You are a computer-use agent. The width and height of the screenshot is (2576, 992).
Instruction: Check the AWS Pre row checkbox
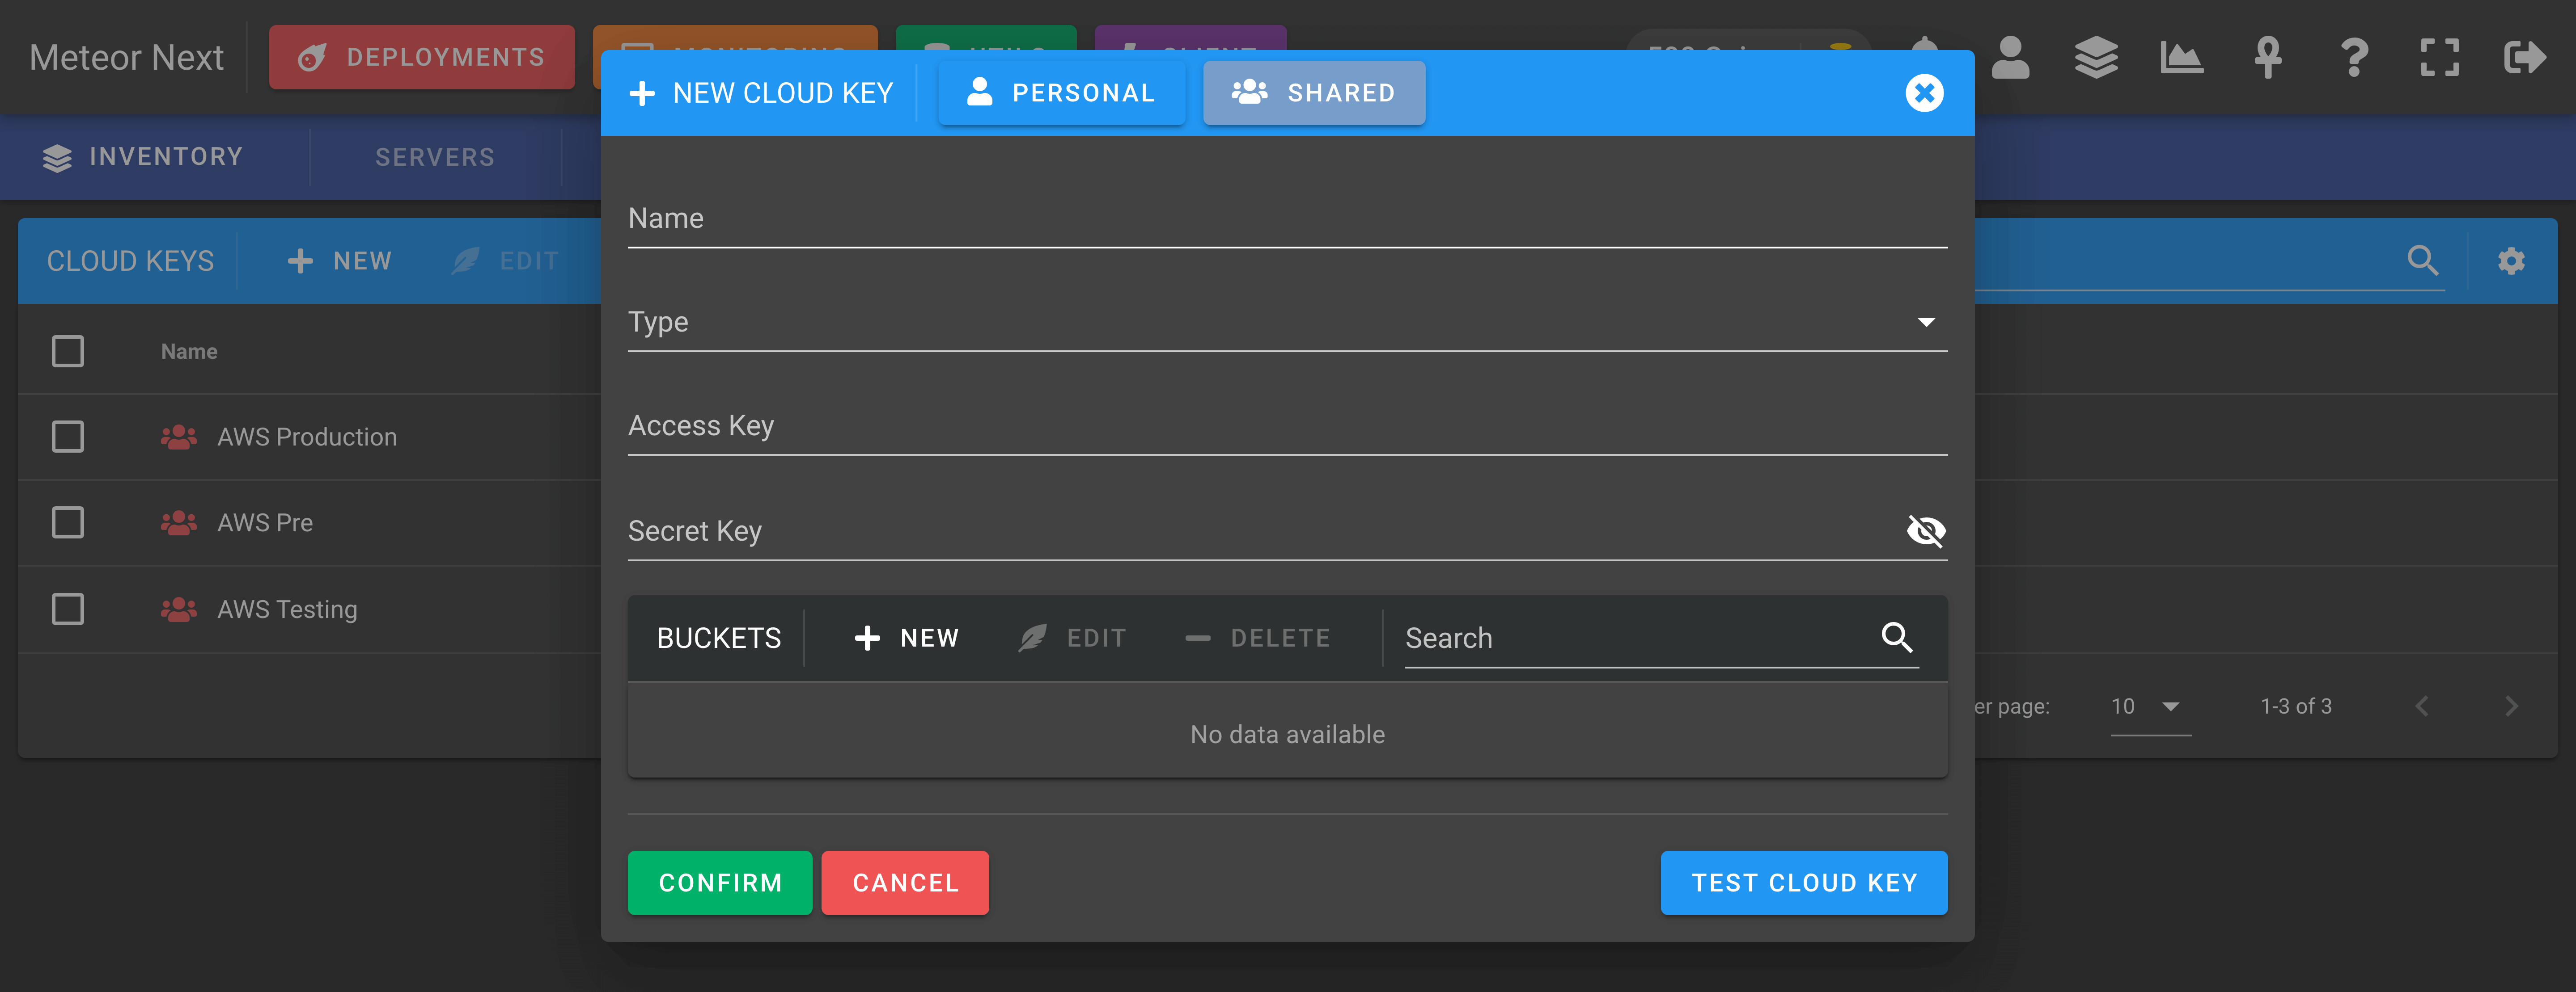[x=68, y=522]
